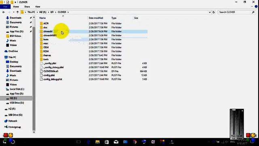Open Homegroup in the navigation pane
The height and width of the screenshot is (146, 259).
point(15,127)
